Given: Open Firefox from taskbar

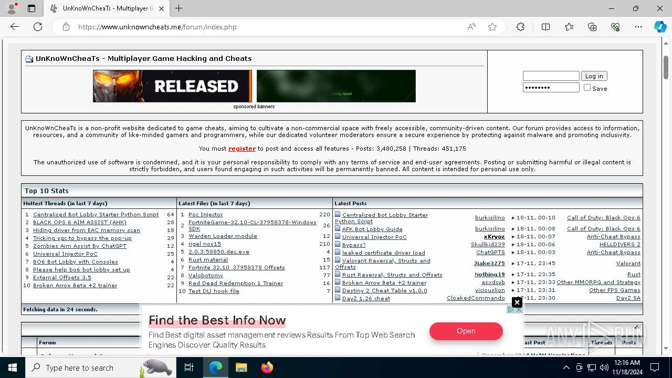Looking at the screenshot, I should 267,367.
